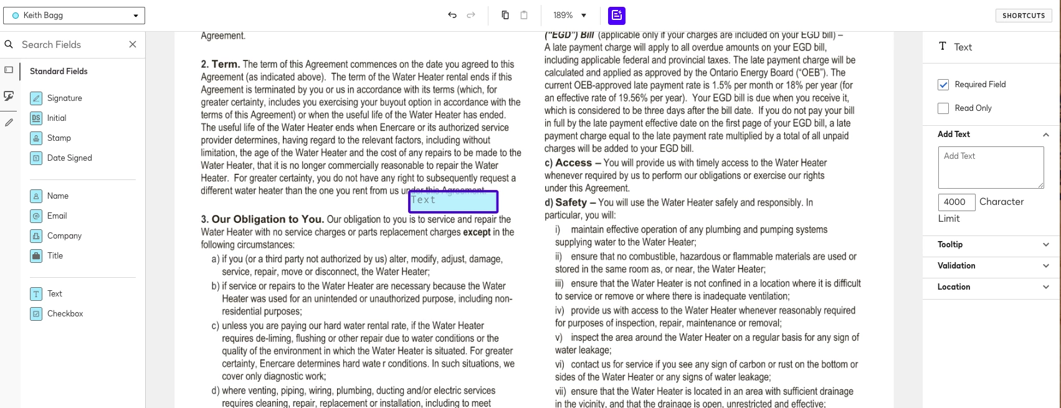Select the Signature label

pyautogui.click(x=65, y=98)
